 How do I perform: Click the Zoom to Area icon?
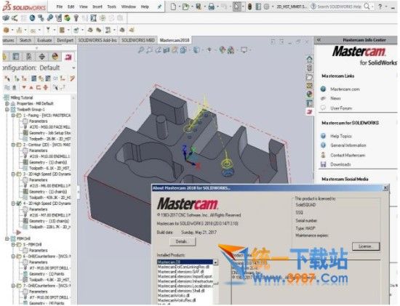point(149,49)
